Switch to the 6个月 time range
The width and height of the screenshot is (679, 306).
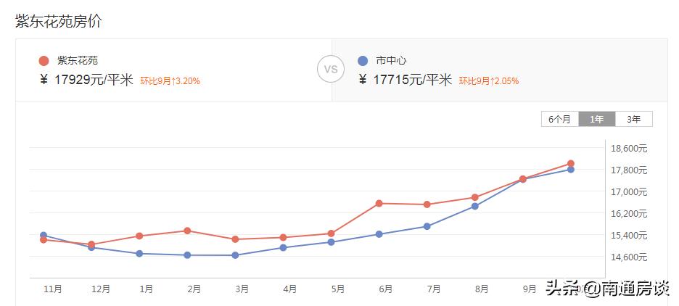pos(559,120)
